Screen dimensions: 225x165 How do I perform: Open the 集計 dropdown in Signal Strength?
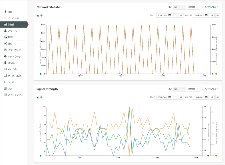pyautogui.click(x=179, y=89)
